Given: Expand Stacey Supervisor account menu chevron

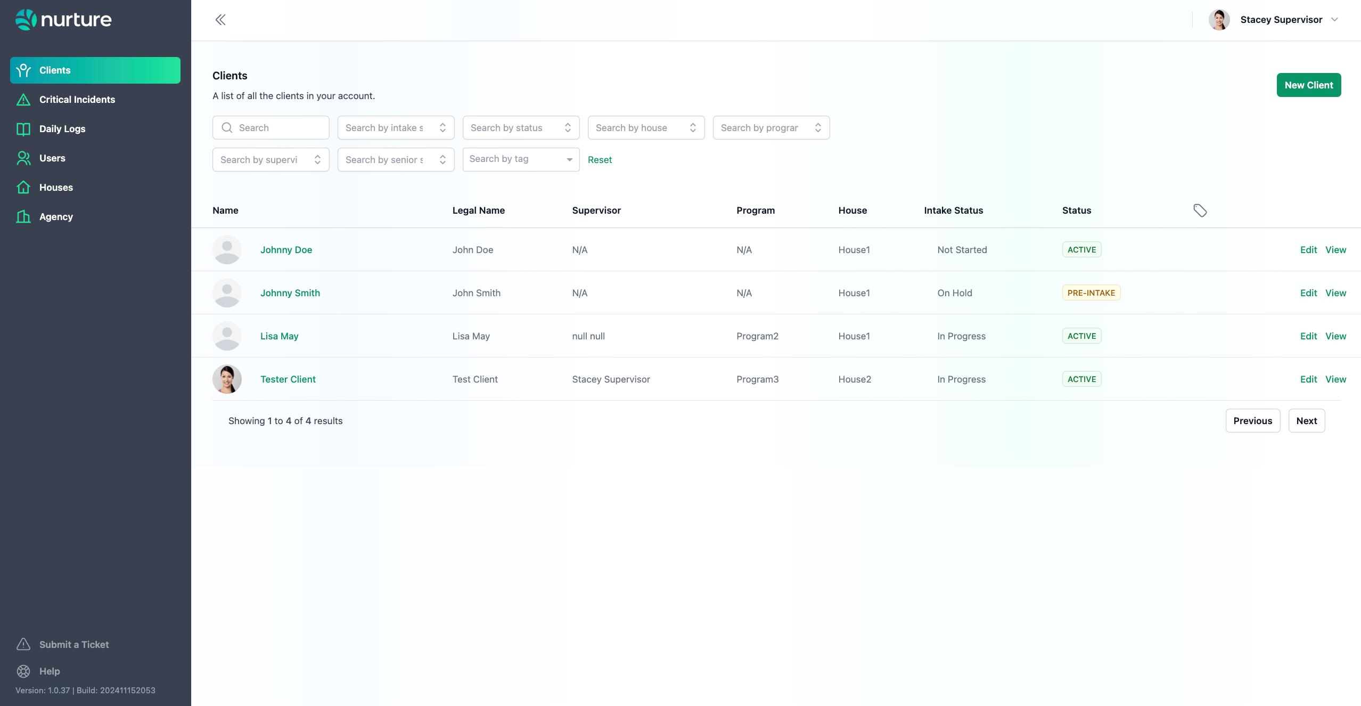Looking at the screenshot, I should click(1334, 20).
